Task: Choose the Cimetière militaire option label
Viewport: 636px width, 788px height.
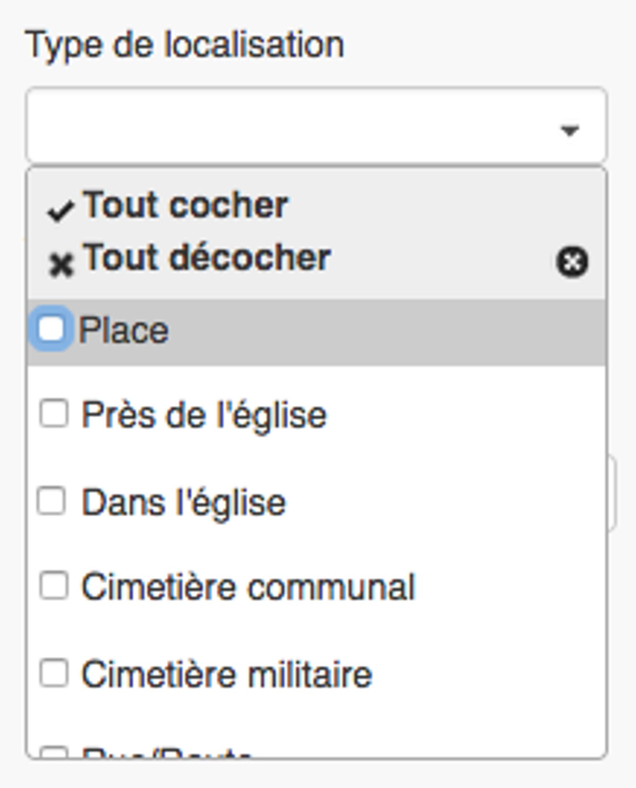Action: point(226,675)
